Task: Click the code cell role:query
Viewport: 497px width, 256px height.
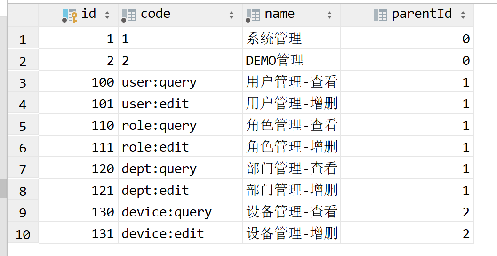Action: click(180, 126)
